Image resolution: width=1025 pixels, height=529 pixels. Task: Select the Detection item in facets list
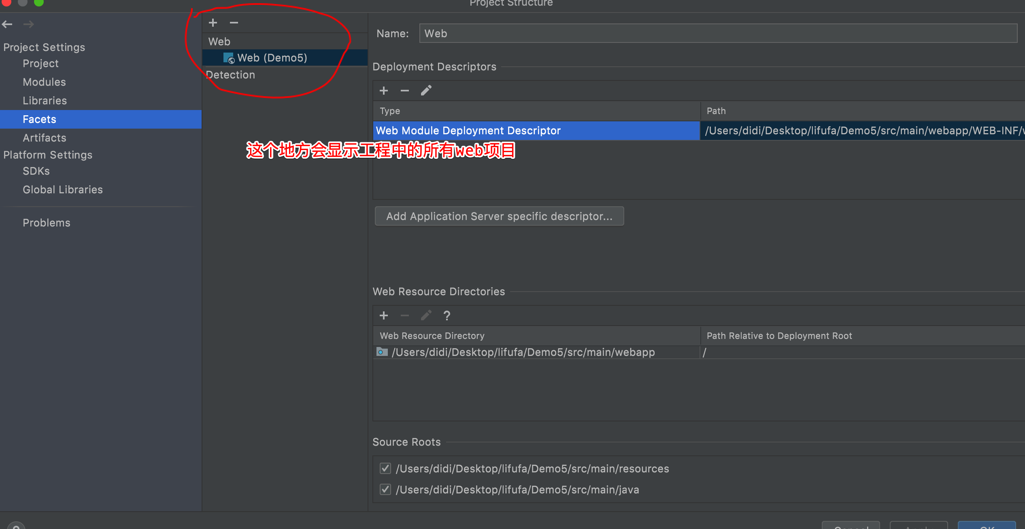[231, 75]
